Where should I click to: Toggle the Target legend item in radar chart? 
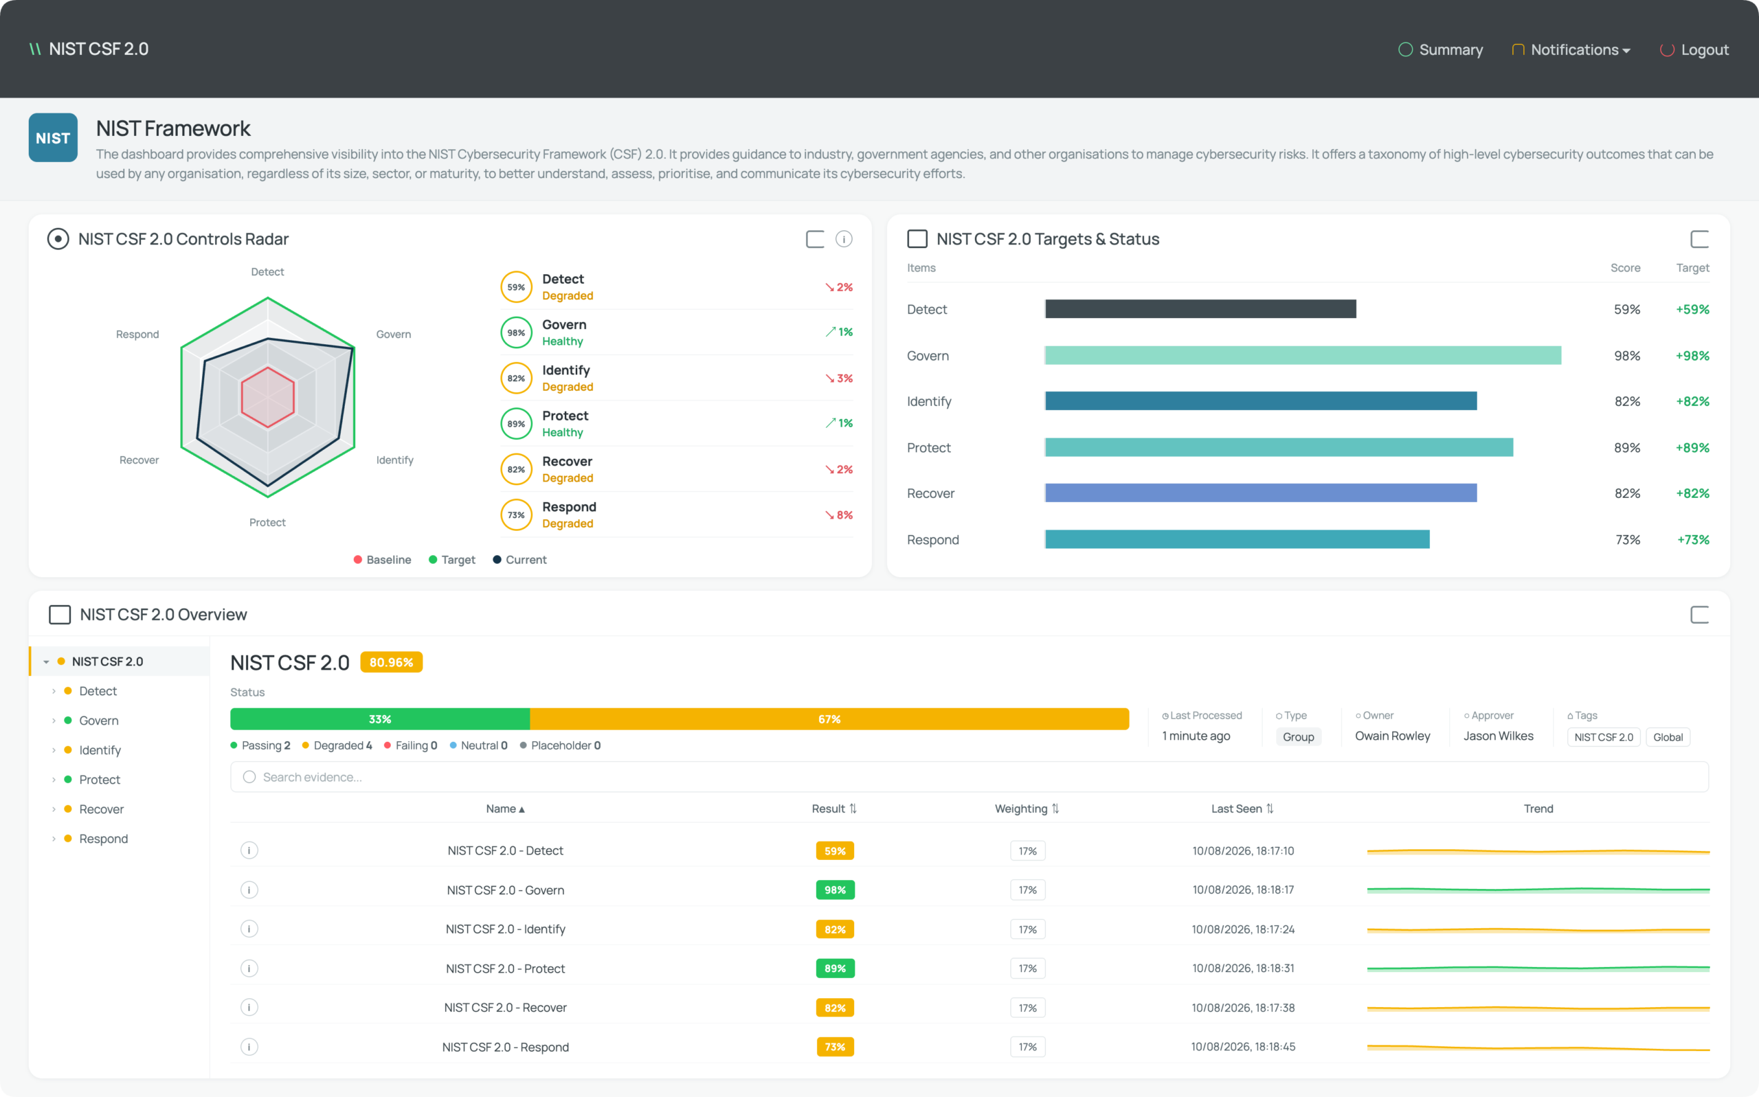(x=451, y=559)
